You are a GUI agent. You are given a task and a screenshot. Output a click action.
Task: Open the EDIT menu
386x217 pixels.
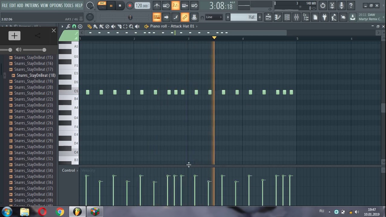12,5
